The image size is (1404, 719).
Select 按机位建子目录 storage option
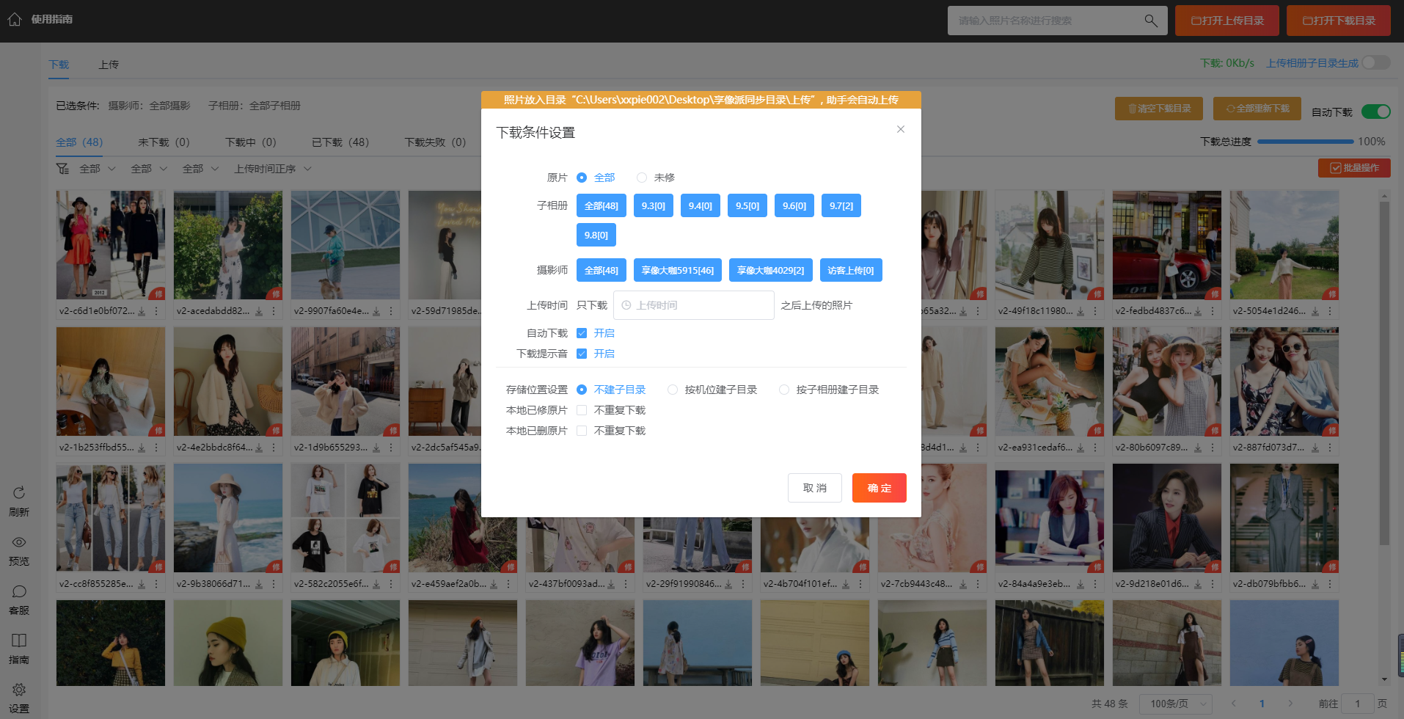click(673, 390)
